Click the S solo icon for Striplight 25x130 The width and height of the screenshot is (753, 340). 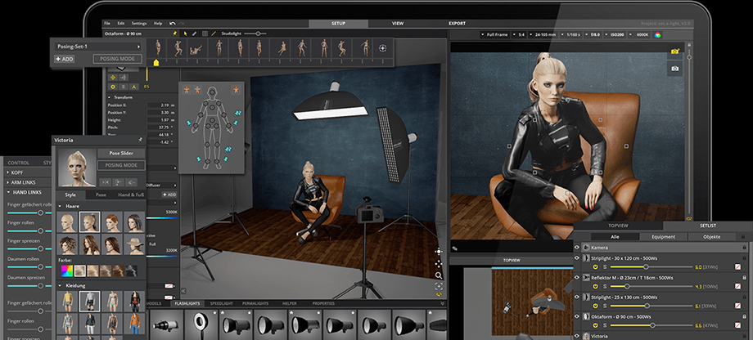point(605,306)
